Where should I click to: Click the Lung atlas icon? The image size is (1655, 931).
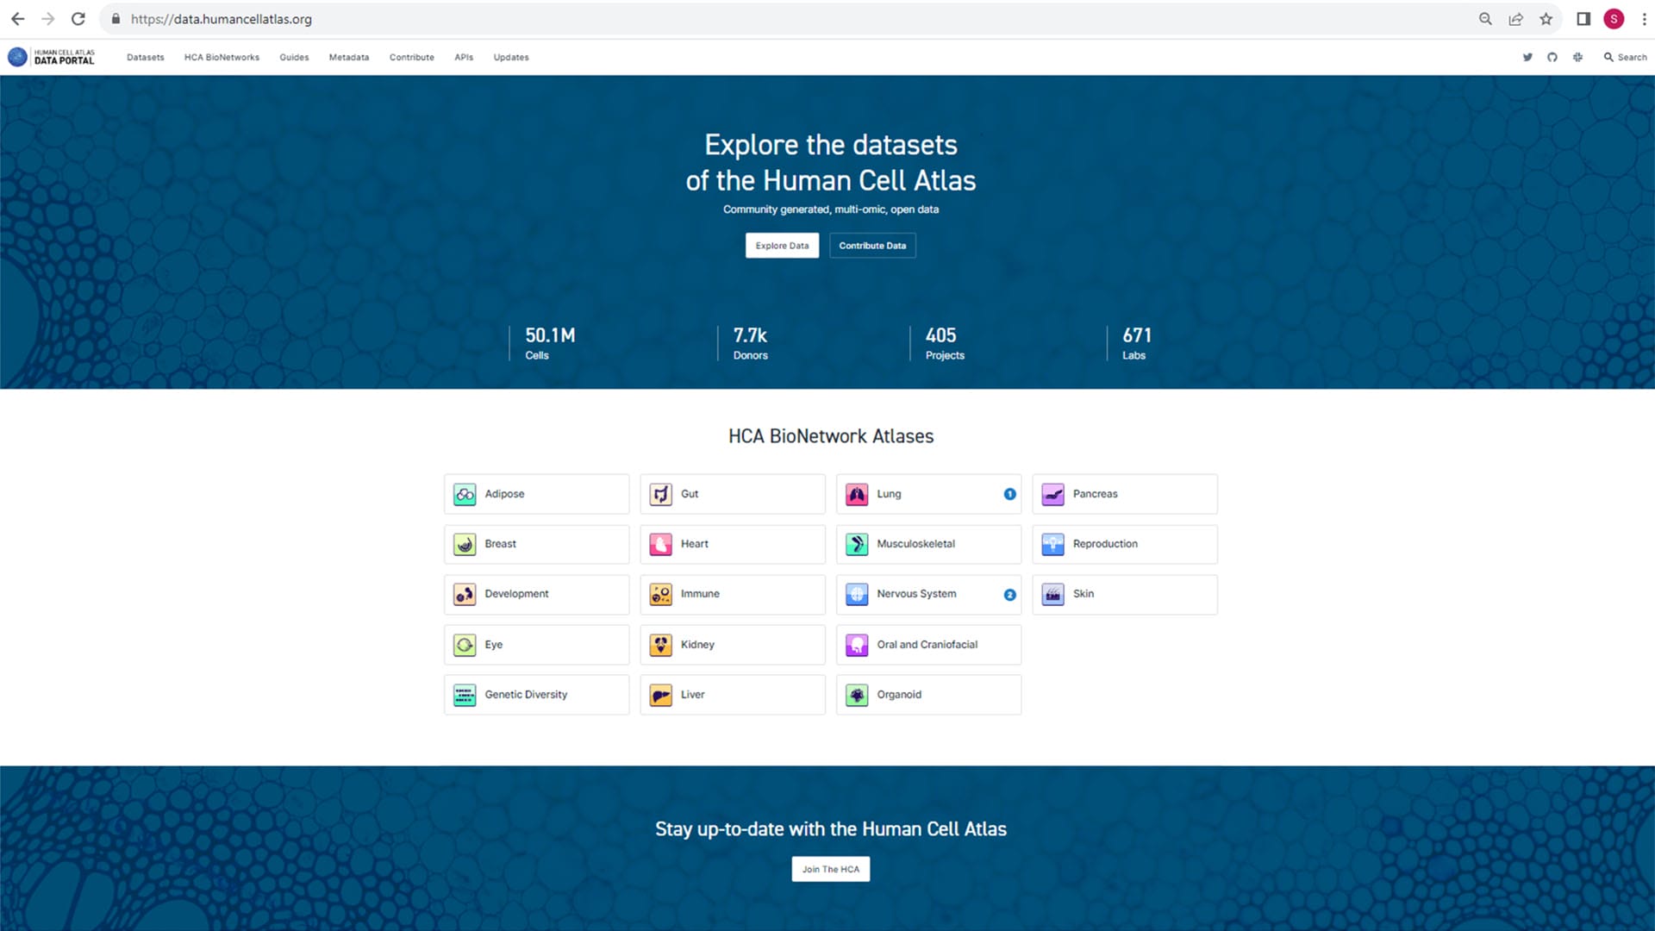(857, 495)
